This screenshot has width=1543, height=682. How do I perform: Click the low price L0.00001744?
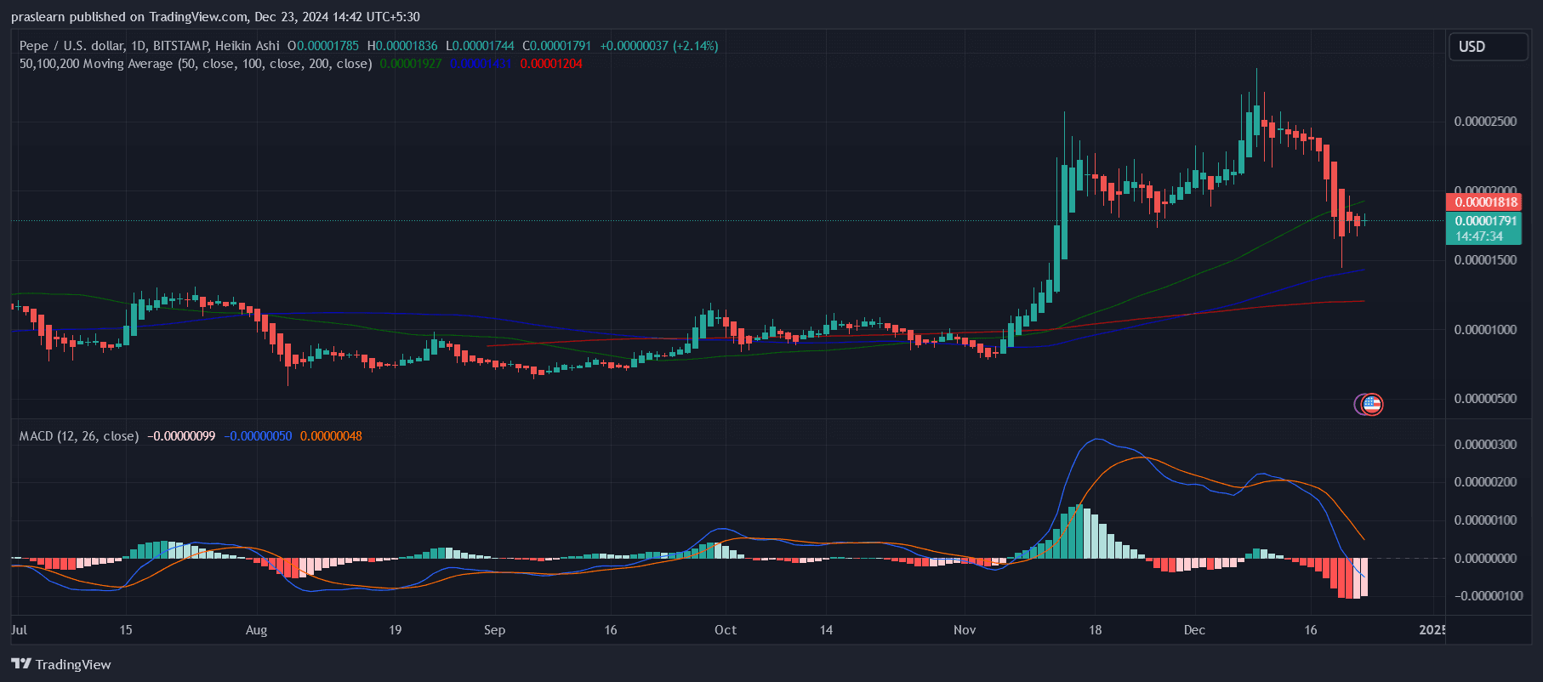point(480,46)
